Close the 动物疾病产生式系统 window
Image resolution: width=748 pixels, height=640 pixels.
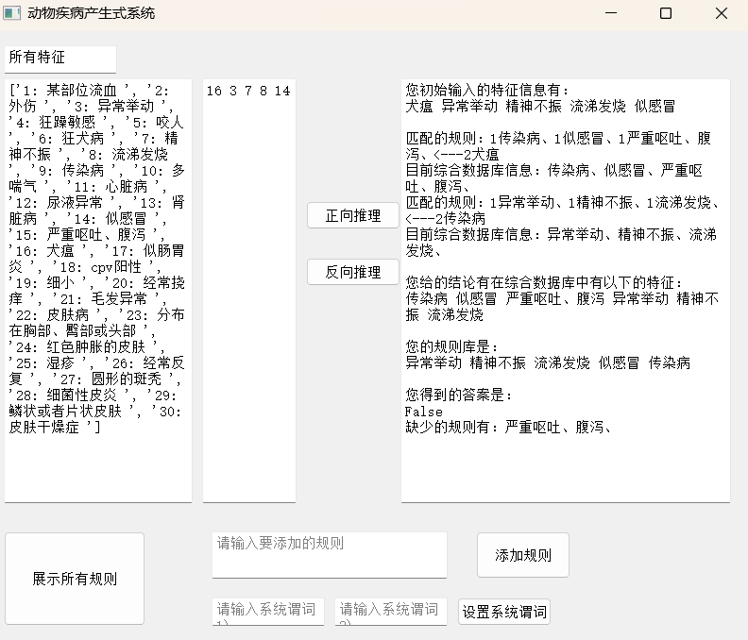click(722, 13)
